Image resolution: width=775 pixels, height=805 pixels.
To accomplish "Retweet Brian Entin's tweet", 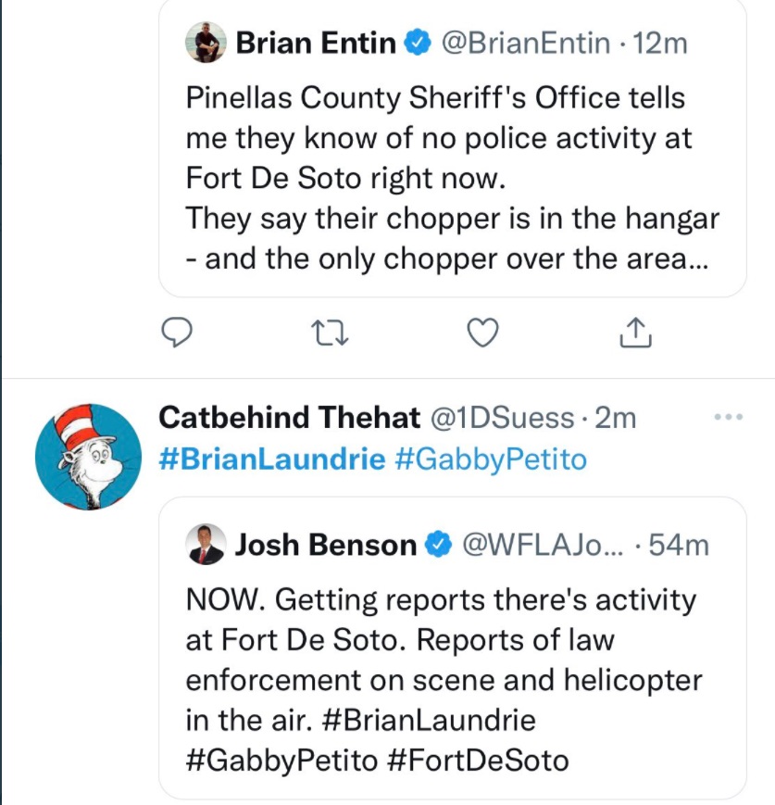I will pos(331,330).
